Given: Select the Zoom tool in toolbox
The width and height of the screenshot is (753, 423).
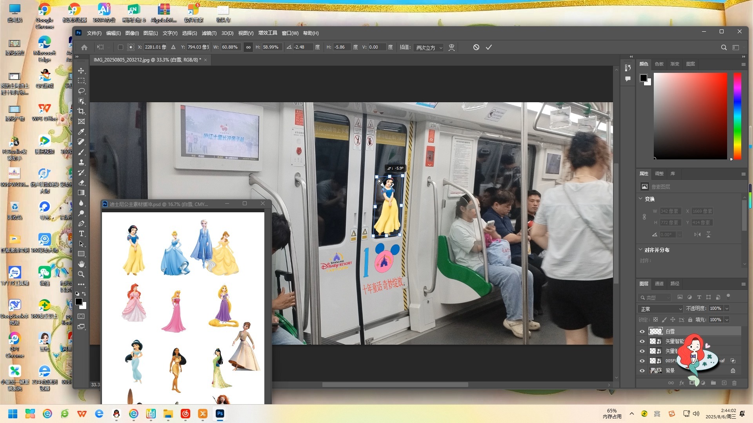Looking at the screenshot, I should pos(81,274).
